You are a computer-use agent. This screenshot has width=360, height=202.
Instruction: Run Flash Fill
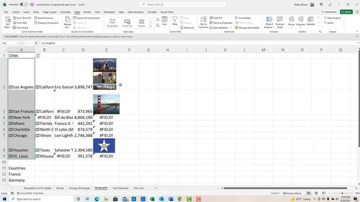click(x=215, y=18)
